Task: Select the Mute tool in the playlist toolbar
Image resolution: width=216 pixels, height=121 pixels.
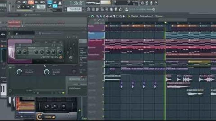Action: [x=107, y=16]
